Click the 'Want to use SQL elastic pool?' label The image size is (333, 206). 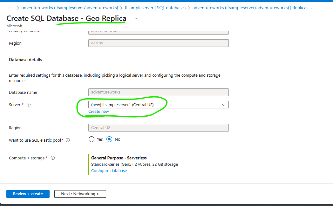[36, 140]
